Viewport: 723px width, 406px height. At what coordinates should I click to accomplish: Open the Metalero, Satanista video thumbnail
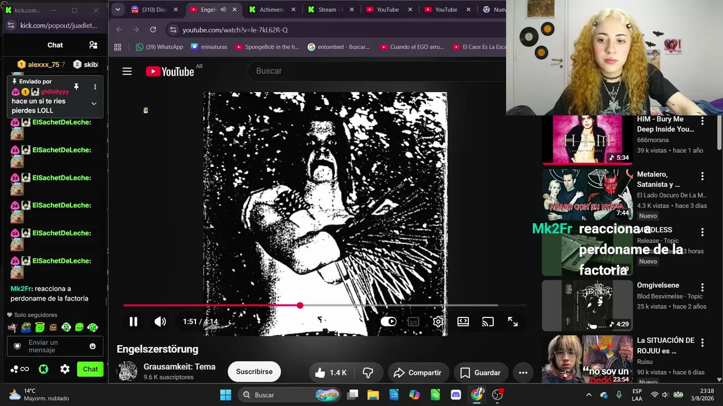click(x=587, y=195)
